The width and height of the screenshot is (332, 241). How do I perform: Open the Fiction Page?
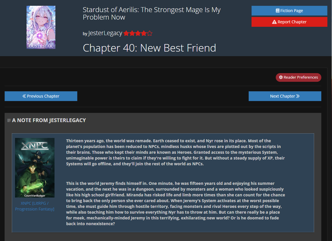[x=289, y=11]
